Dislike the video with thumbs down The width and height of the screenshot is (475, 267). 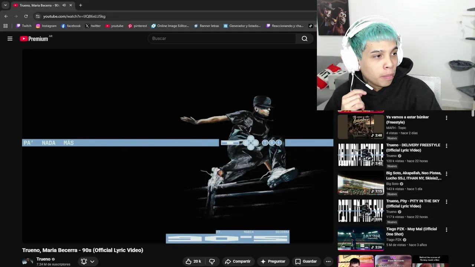[x=212, y=261]
